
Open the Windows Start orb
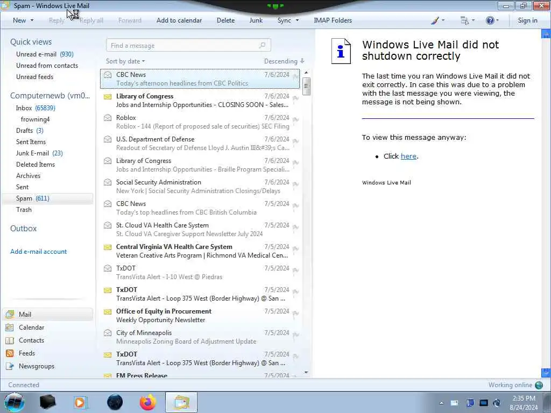pos(15,402)
